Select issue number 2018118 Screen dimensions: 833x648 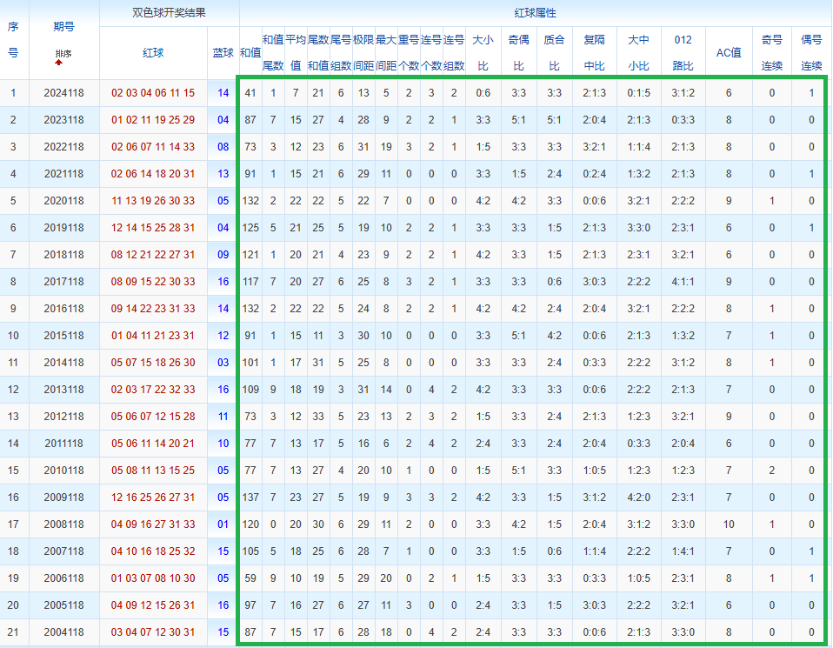tap(63, 255)
